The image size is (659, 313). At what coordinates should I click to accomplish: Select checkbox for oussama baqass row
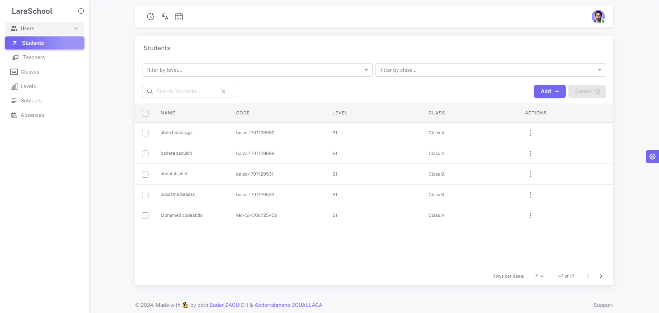pos(145,195)
